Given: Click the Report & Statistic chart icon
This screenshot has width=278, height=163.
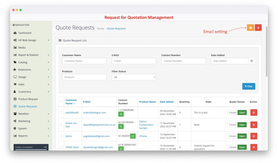Looking at the screenshot, I should point(15,55).
